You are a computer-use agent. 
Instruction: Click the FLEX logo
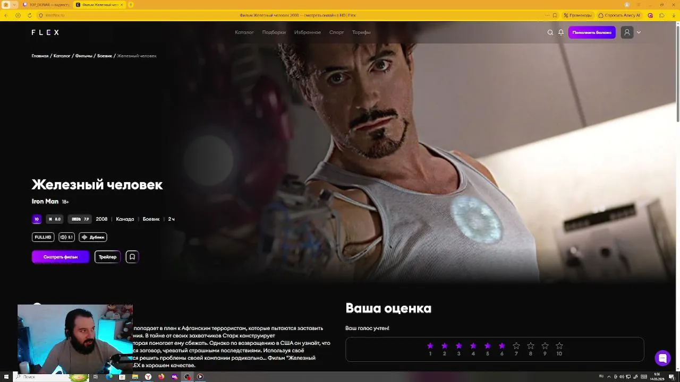pos(45,32)
